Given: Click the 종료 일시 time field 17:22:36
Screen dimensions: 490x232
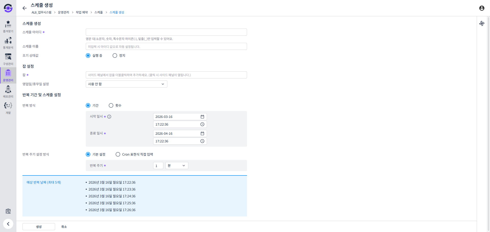Looking at the screenshot, I should [180, 141].
